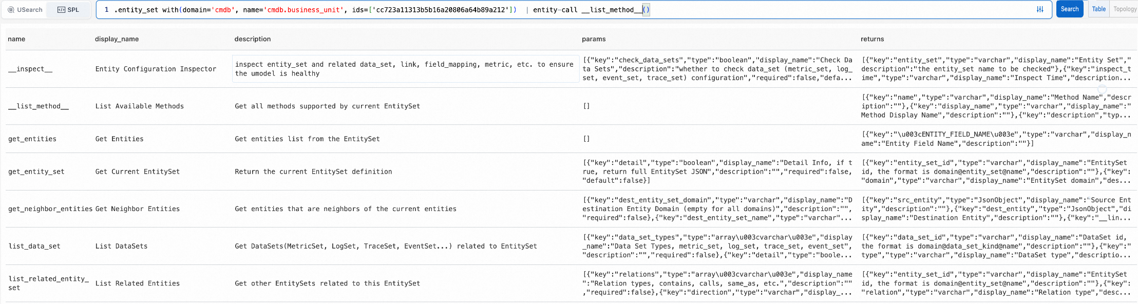This screenshot has height=304, width=1138.
Task: Switch to USearch mode
Action: pos(25,10)
